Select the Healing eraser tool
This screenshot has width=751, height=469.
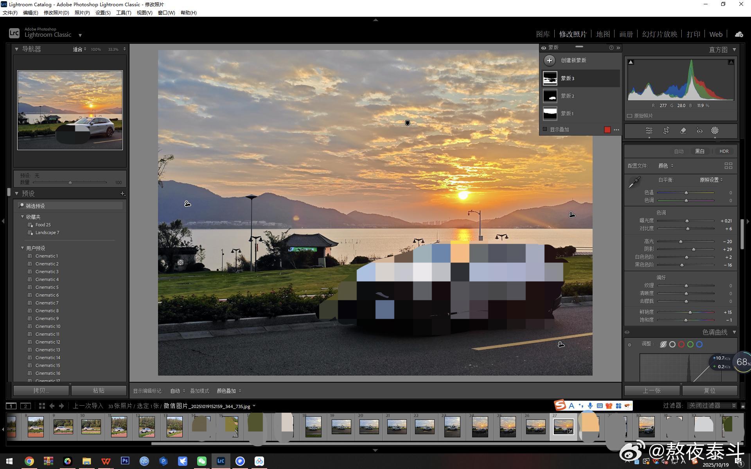click(683, 131)
